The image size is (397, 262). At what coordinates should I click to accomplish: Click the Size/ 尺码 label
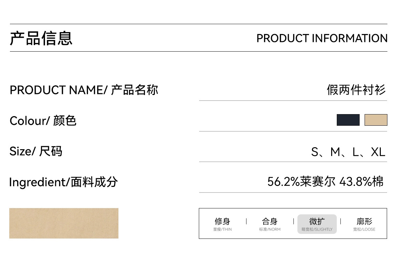(36, 151)
